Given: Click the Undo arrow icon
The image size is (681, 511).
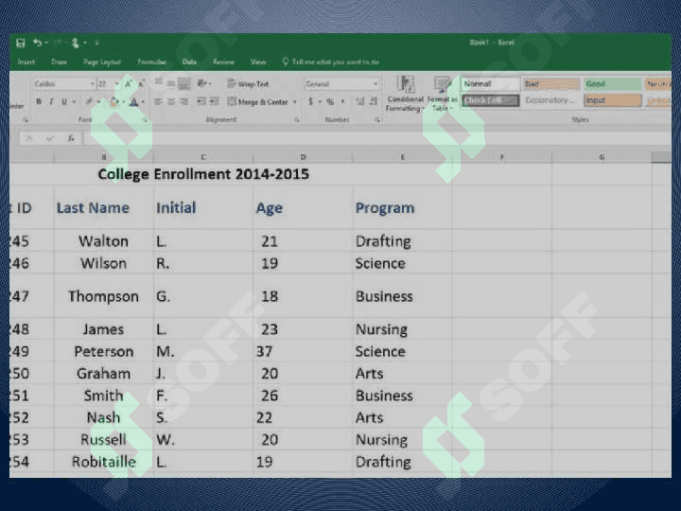Looking at the screenshot, I should coord(37,43).
